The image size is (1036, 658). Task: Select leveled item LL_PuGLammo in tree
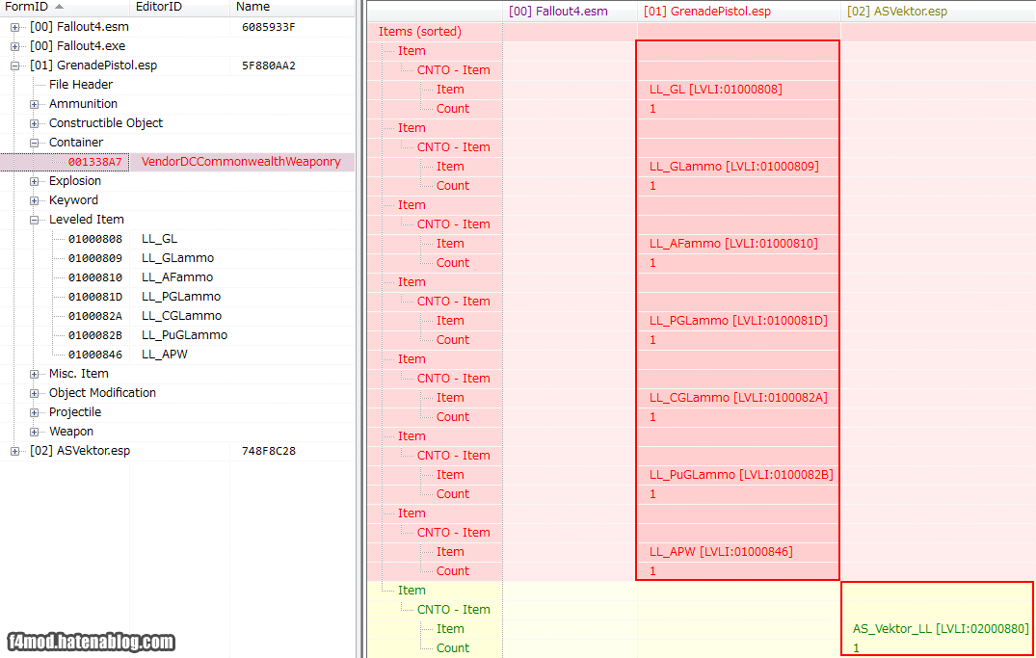coord(184,335)
